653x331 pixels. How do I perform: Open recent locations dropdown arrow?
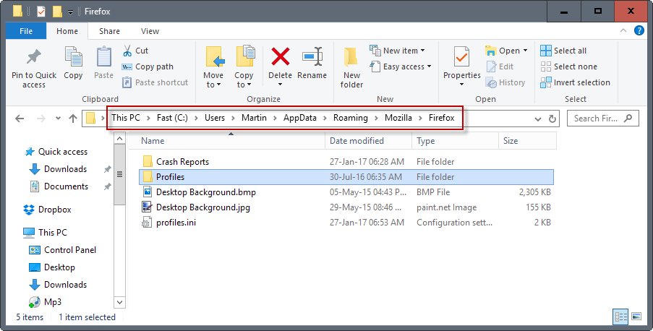58,119
